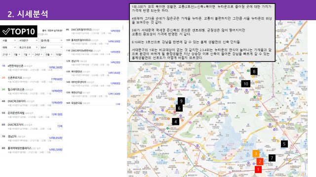Image resolution: width=316 pixels, height=177 pixels.
Task: Open the 6월 end month dropdown
Action: point(49,55)
